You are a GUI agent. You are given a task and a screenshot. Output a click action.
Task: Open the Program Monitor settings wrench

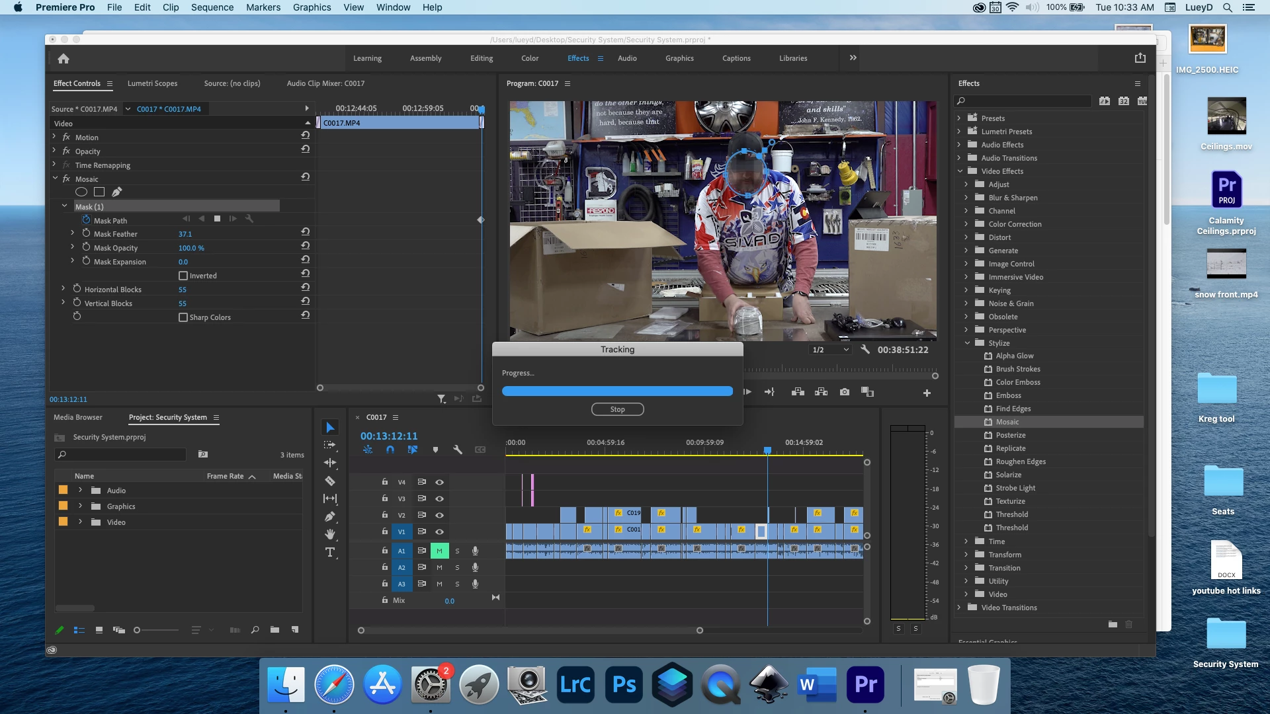pyautogui.click(x=865, y=350)
